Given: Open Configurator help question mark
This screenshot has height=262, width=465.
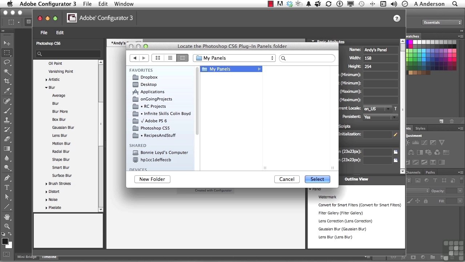Looking at the screenshot, I should tap(397, 19).
